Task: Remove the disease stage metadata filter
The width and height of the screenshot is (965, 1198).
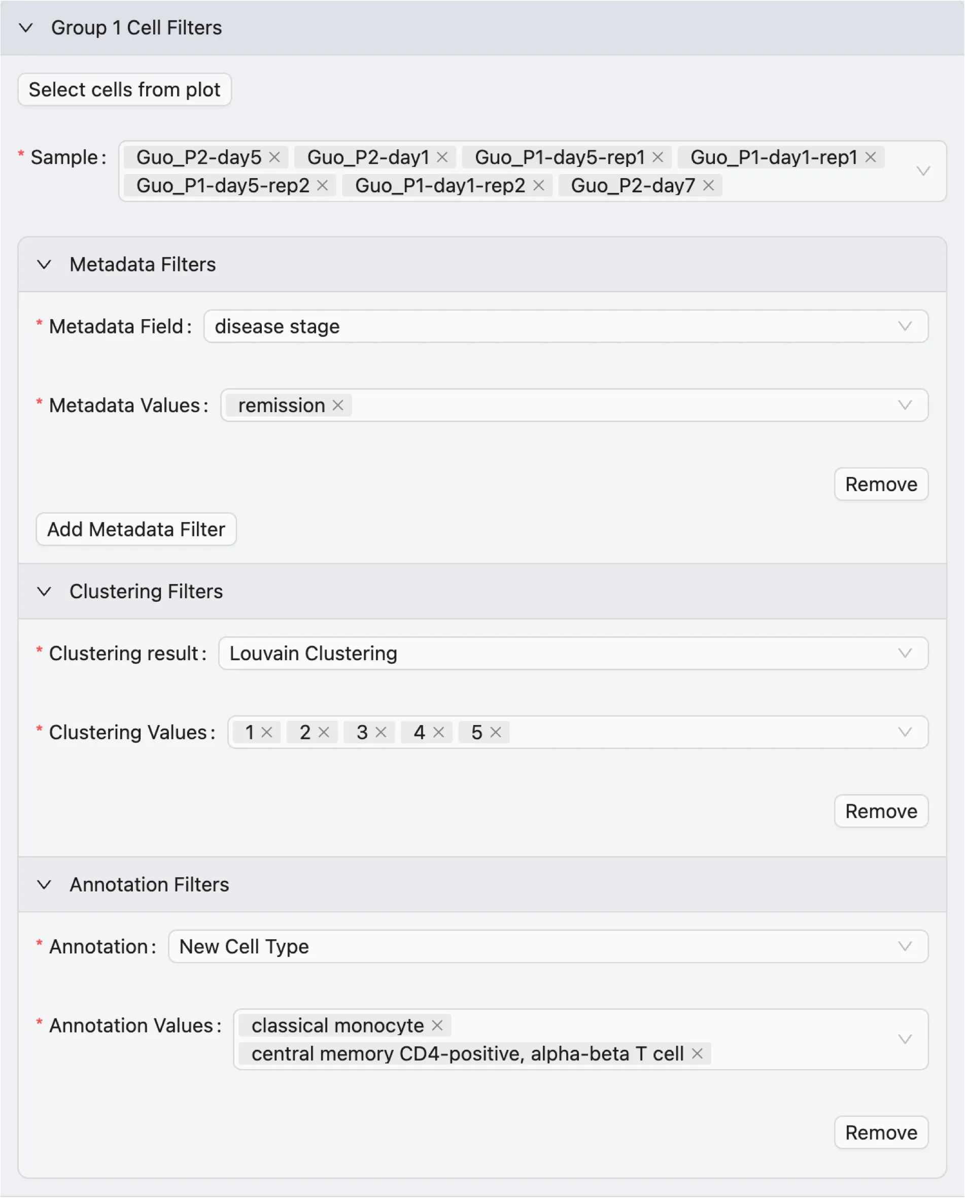Action: 880,484
